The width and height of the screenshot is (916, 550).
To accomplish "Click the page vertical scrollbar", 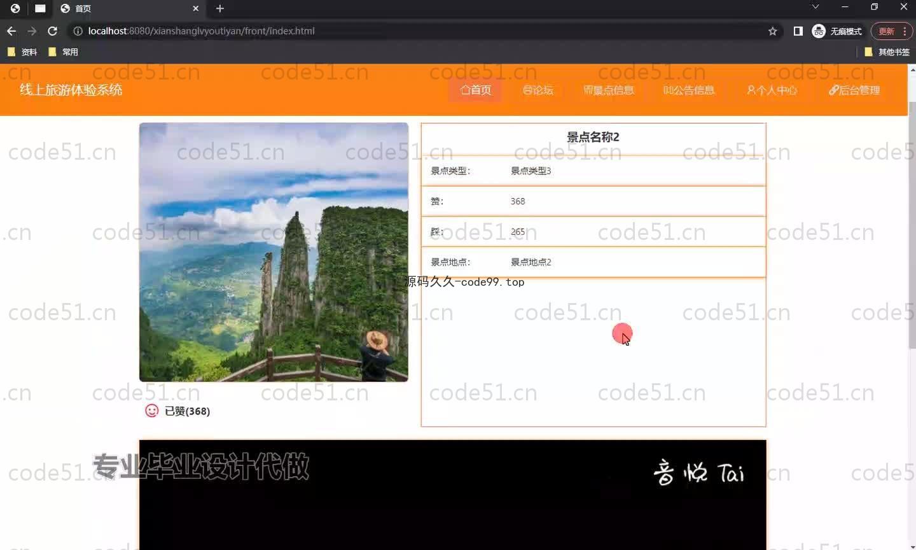I will 912,224.
